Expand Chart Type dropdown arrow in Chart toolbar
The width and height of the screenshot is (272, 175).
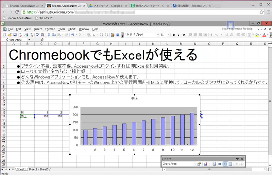(x=209, y=164)
